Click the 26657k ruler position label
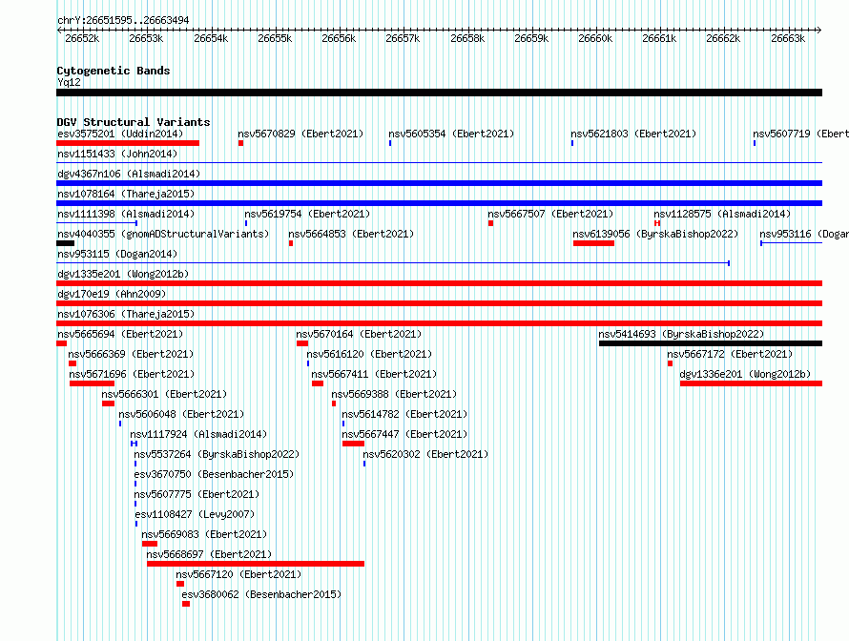Viewport: 849px width, 641px height. [403, 38]
